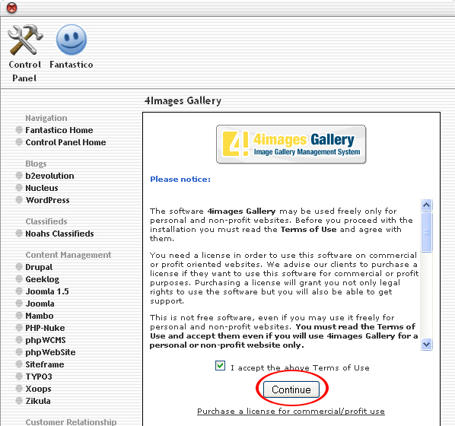Click the scroll down arrow of terms box
Image resolution: width=455 pixels, height=426 pixels.
pyautogui.click(x=426, y=345)
